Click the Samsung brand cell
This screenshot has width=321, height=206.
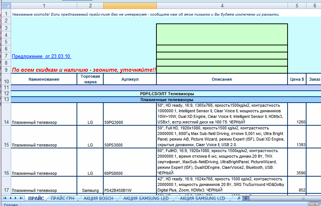pyautogui.click(x=90, y=185)
